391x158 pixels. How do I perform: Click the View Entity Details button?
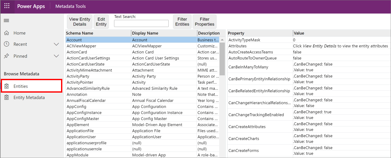click(x=79, y=21)
